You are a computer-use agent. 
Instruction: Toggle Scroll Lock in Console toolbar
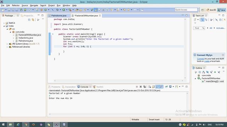154,87
